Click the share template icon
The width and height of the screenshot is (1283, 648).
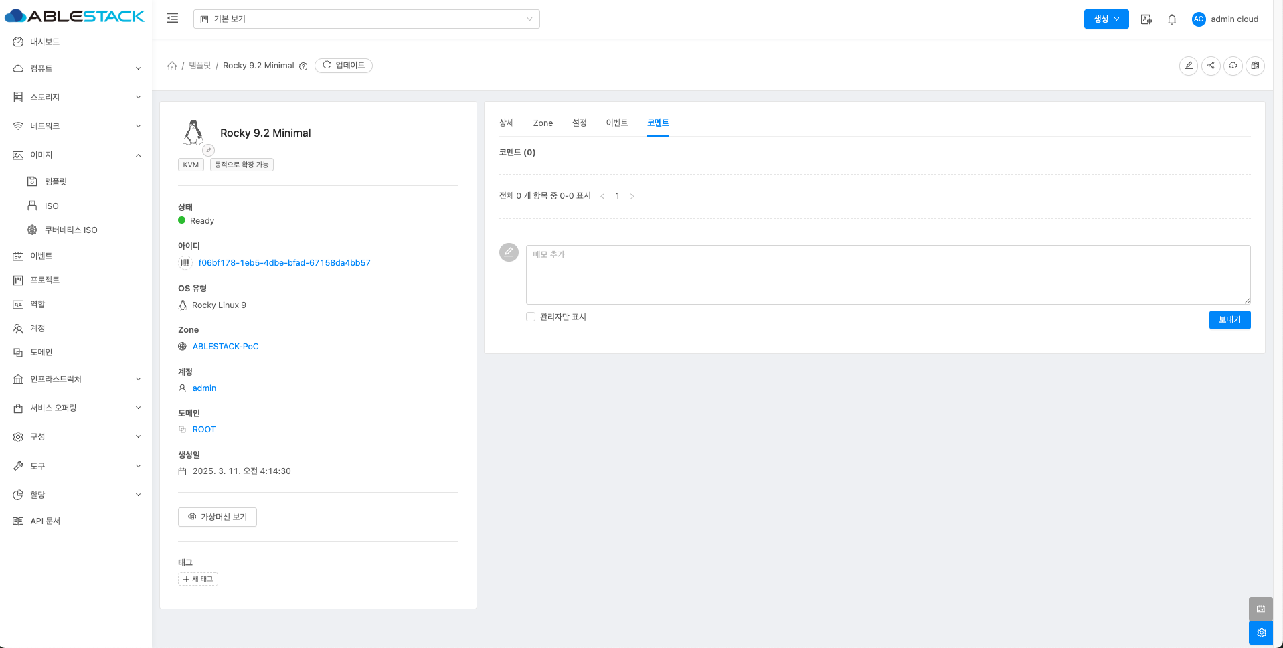[1211, 66]
